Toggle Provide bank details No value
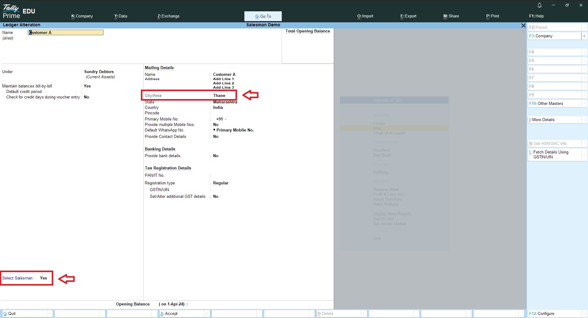Screen dimensions: 588x318 pyautogui.click(x=216, y=156)
